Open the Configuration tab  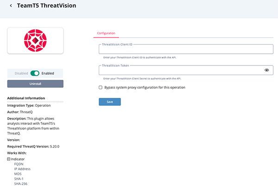106,33
